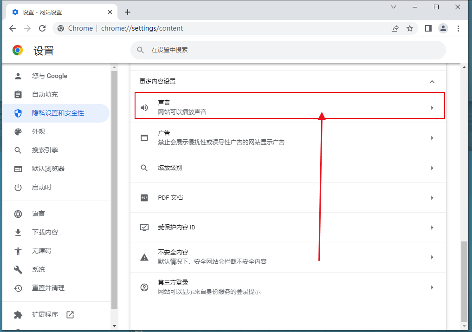This screenshot has height=332, width=472.
Task: Click the window icon for 广告
Action: (x=144, y=138)
